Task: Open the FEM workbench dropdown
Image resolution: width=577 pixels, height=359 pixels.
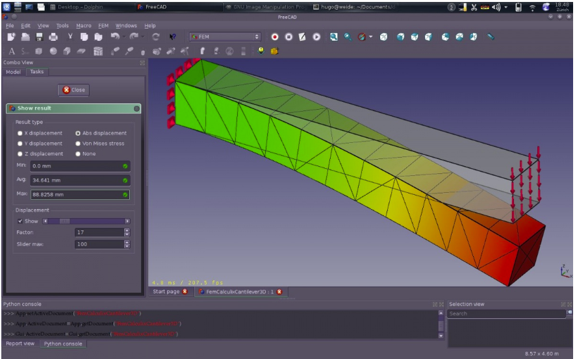Action: point(225,38)
